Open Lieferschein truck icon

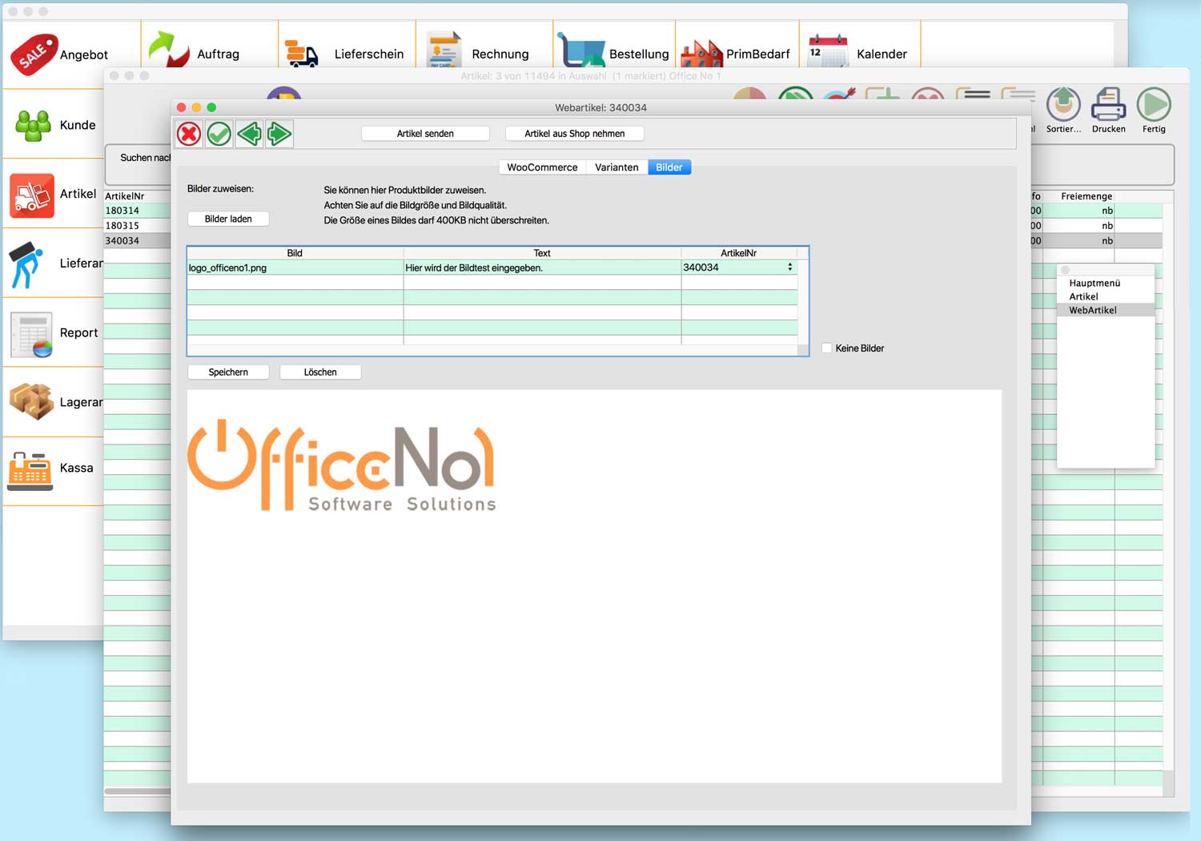point(302,54)
